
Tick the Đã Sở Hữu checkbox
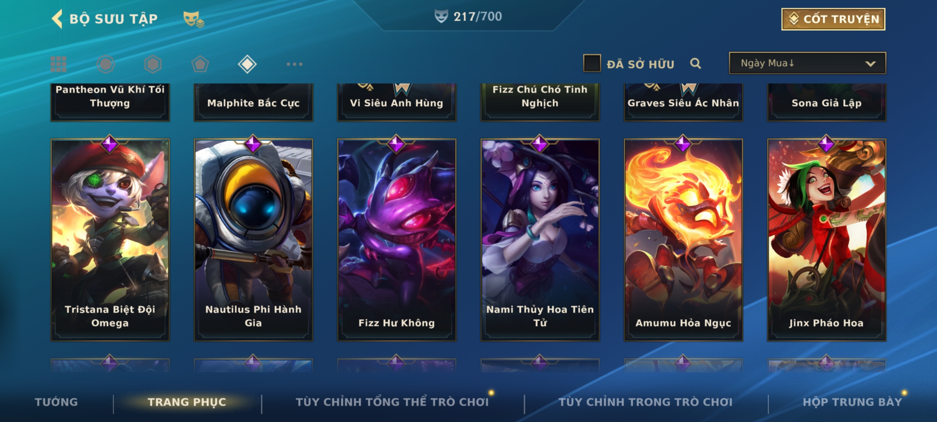pos(592,63)
